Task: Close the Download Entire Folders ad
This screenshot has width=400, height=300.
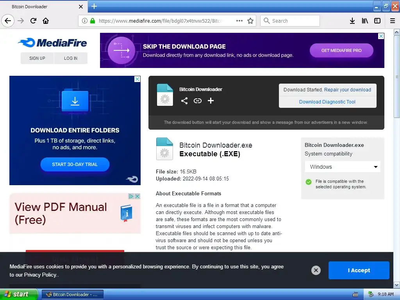Action: click(137, 79)
